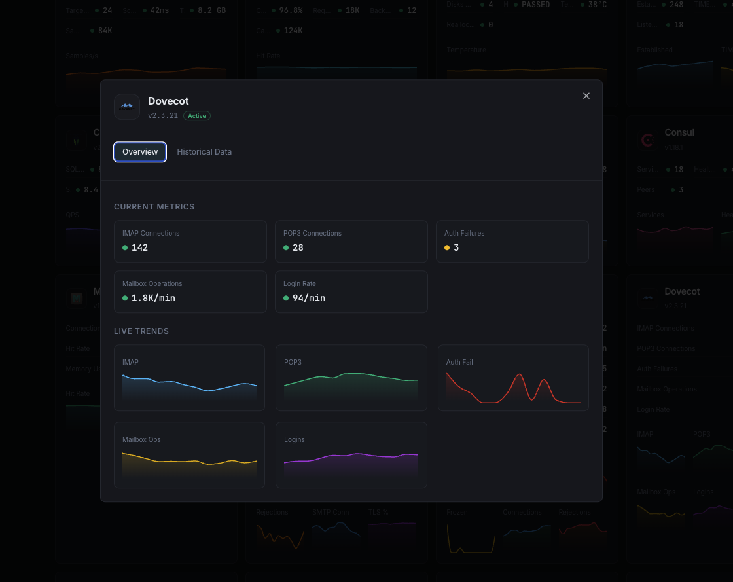Image resolution: width=733 pixels, height=582 pixels.
Task: Click the yellow Auth Failures status dot
Action: pos(447,248)
